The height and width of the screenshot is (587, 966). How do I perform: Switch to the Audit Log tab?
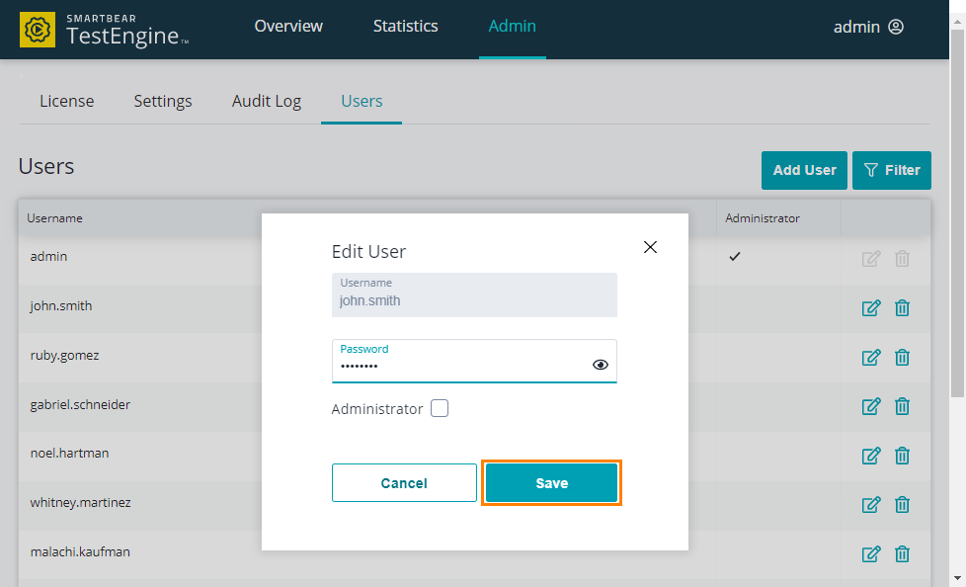[x=266, y=101]
